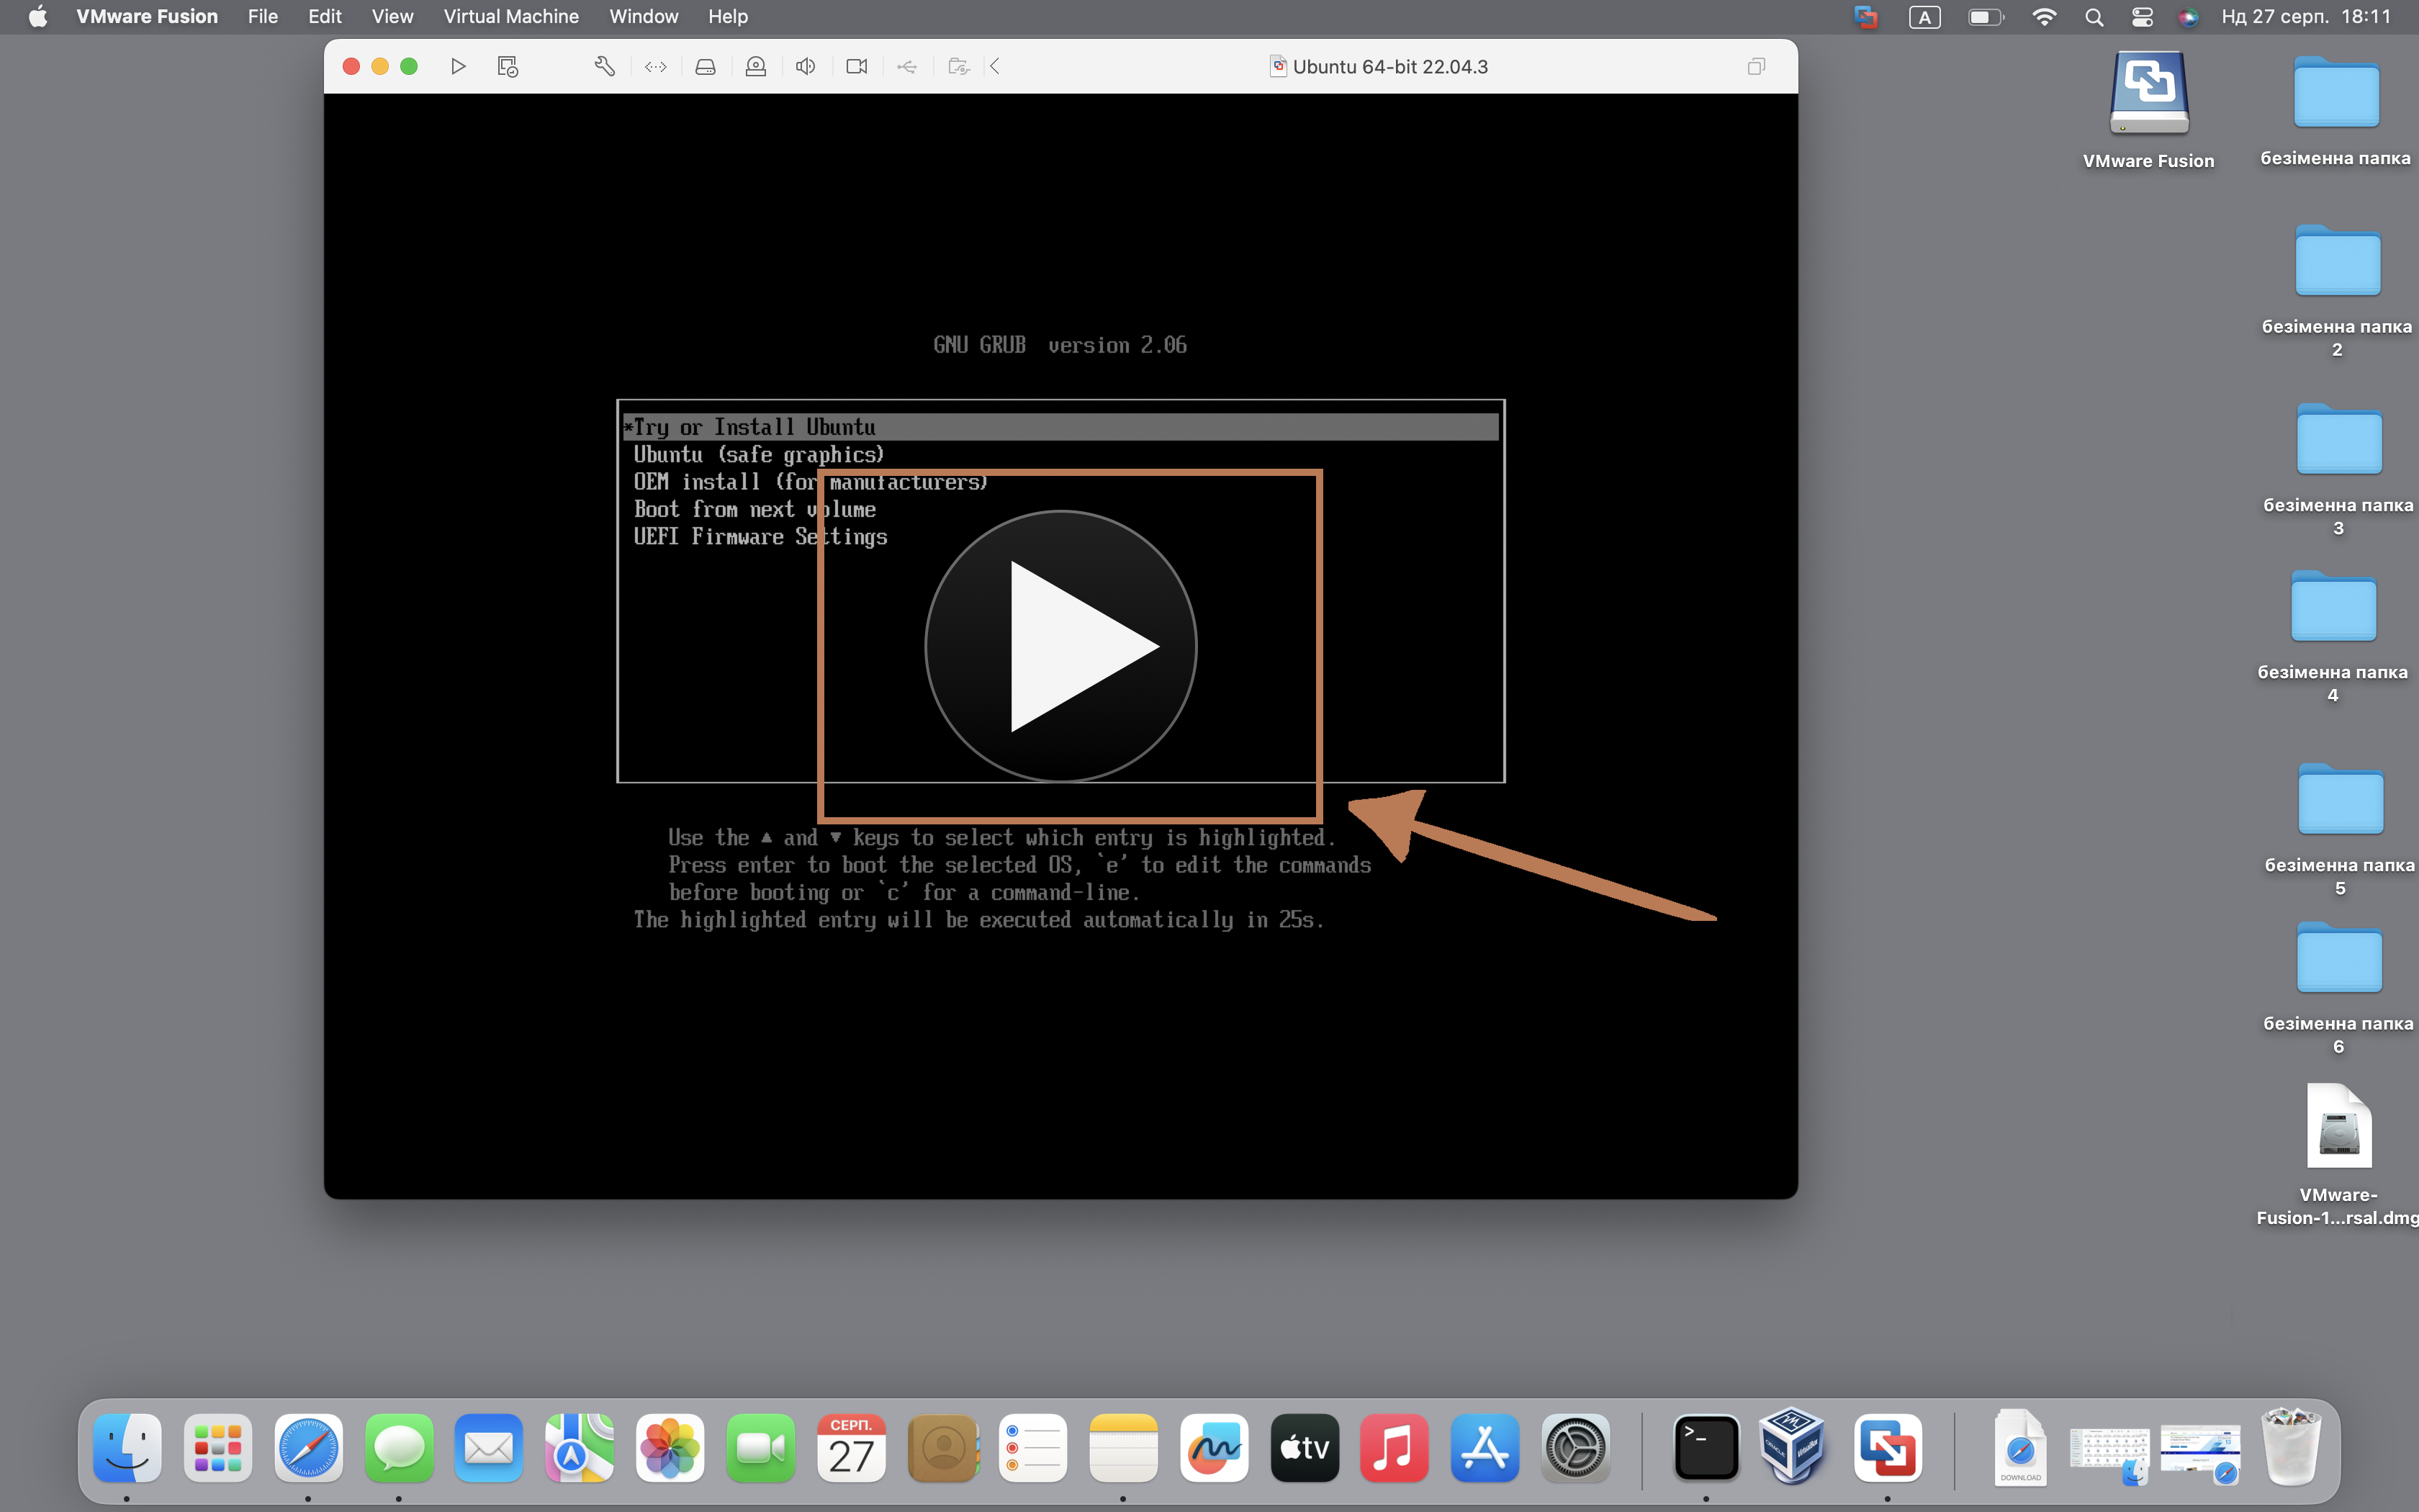Open Notes from the Dock
Image resolution: width=2419 pixels, height=1512 pixels.
(1124, 1447)
